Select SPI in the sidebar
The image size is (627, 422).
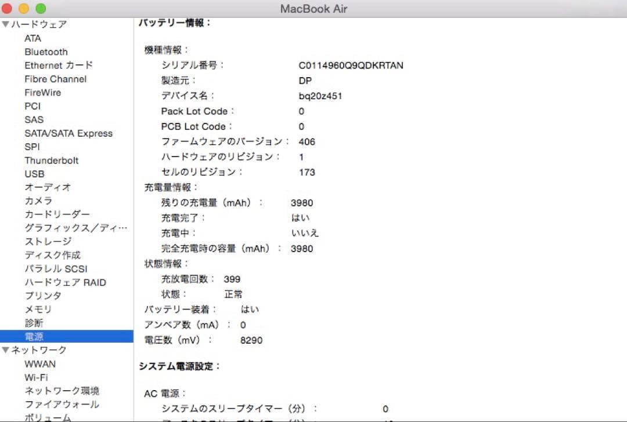tap(32, 147)
